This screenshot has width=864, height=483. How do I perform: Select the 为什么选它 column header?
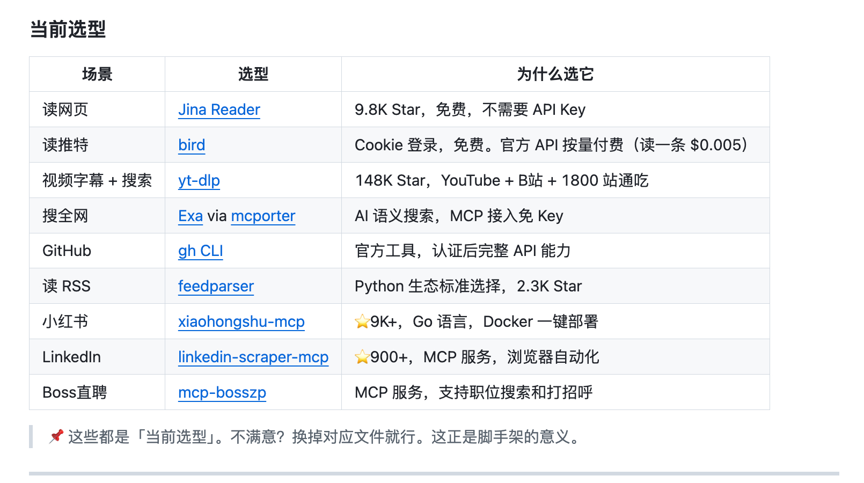tap(555, 74)
